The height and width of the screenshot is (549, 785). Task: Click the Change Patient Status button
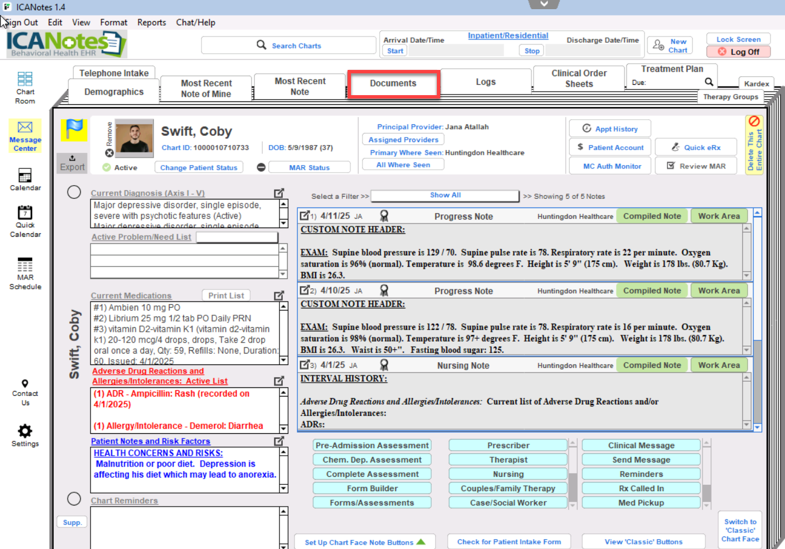tap(198, 167)
